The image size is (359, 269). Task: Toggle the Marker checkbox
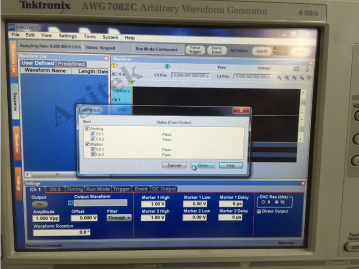pyautogui.click(x=87, y=144)
